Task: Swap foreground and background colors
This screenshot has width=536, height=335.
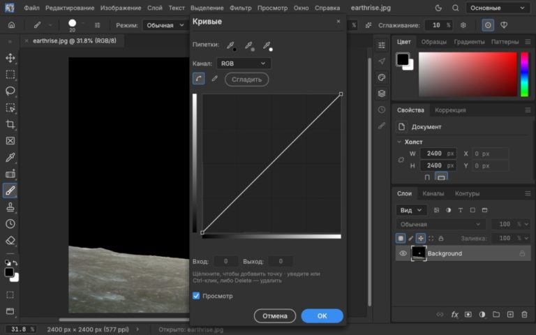Action: click(x=15, y=262)
